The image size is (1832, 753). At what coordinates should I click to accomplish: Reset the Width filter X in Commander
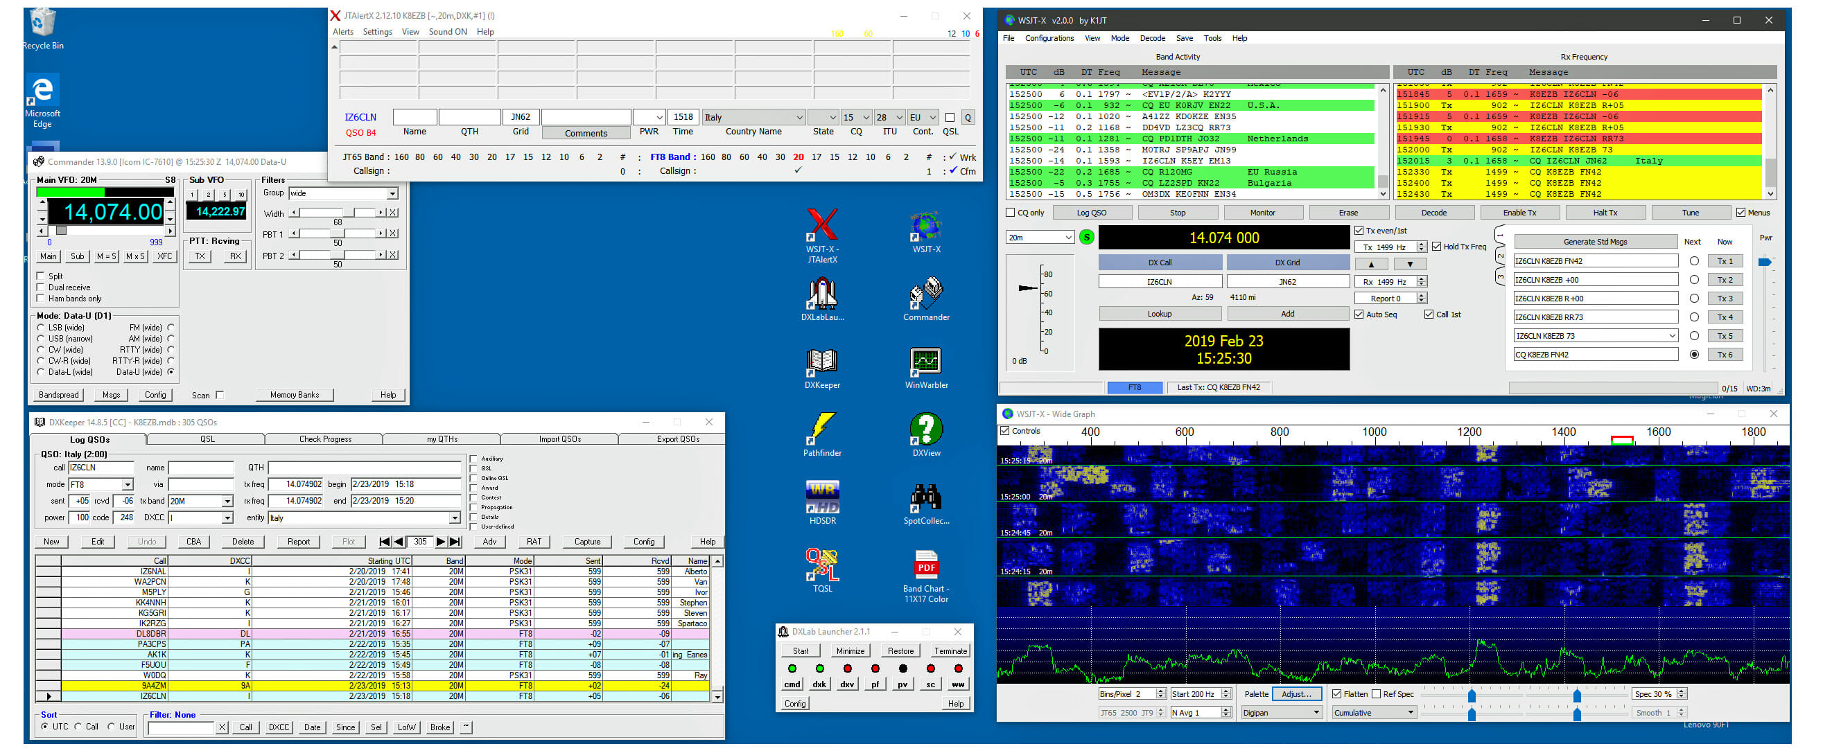tap(393, 213)
